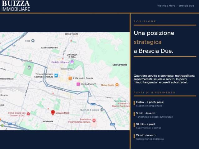Select the Terme di Sirmione shopping icon
Viewport: 199px width, 149px height.
coord(56,75)
